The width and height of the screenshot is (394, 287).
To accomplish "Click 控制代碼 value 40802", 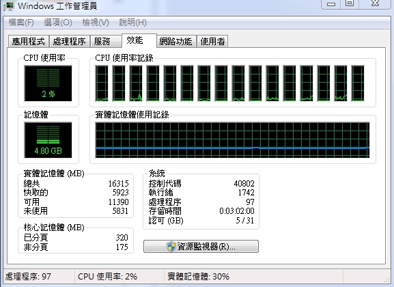I will click(x=244, y=184).
